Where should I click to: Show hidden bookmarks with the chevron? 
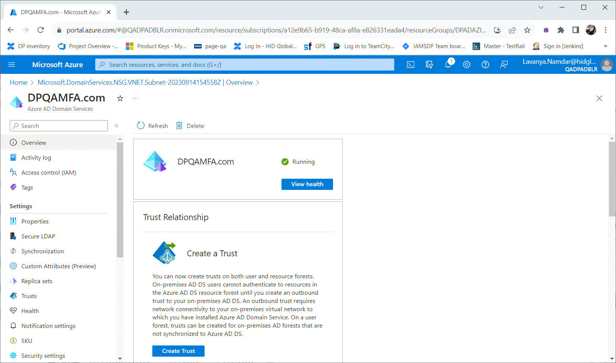(605, 46)
